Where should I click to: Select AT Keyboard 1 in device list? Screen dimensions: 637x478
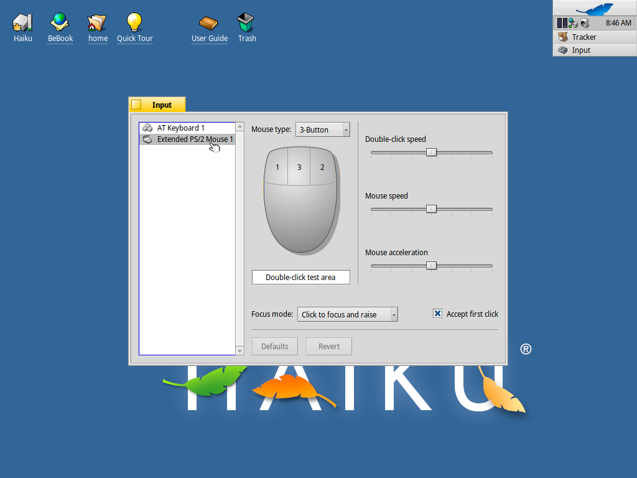187,128
